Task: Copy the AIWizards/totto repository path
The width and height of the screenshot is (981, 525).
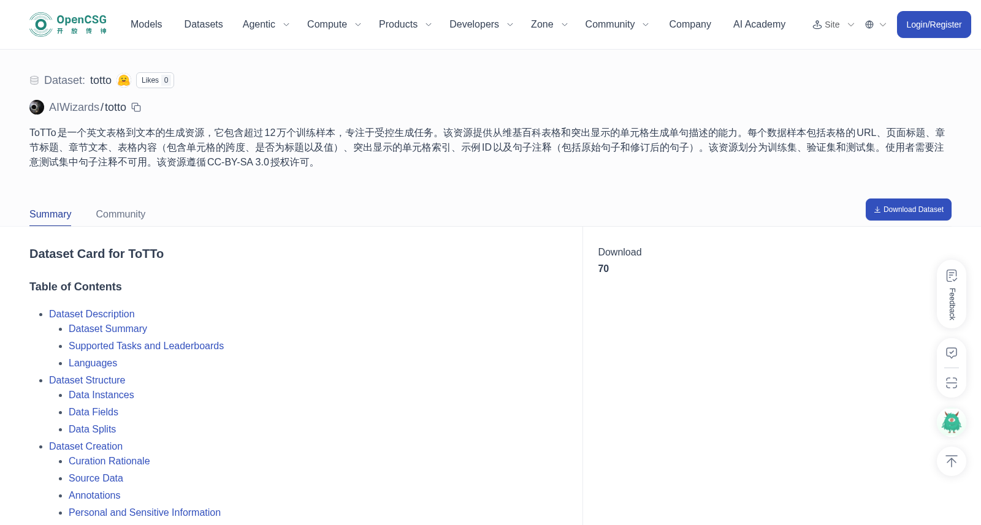Action: click(136, 107)
